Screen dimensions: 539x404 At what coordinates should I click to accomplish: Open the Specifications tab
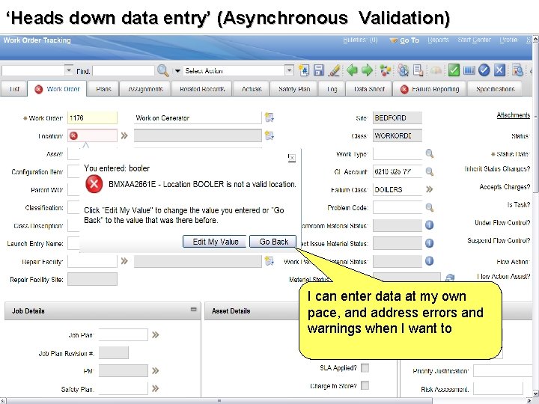click(495, 89)
